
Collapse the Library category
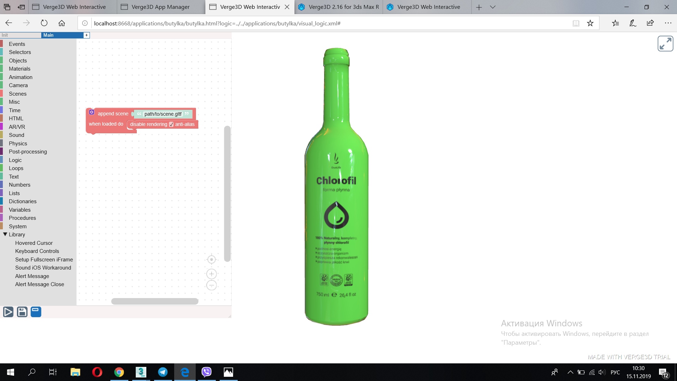coord(5,234)
